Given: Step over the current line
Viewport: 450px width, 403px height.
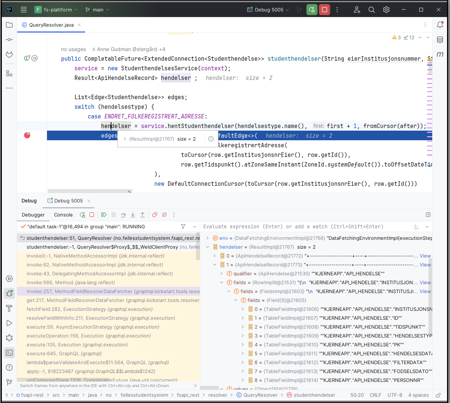Looking at the screenshot, I should (123, 215).
